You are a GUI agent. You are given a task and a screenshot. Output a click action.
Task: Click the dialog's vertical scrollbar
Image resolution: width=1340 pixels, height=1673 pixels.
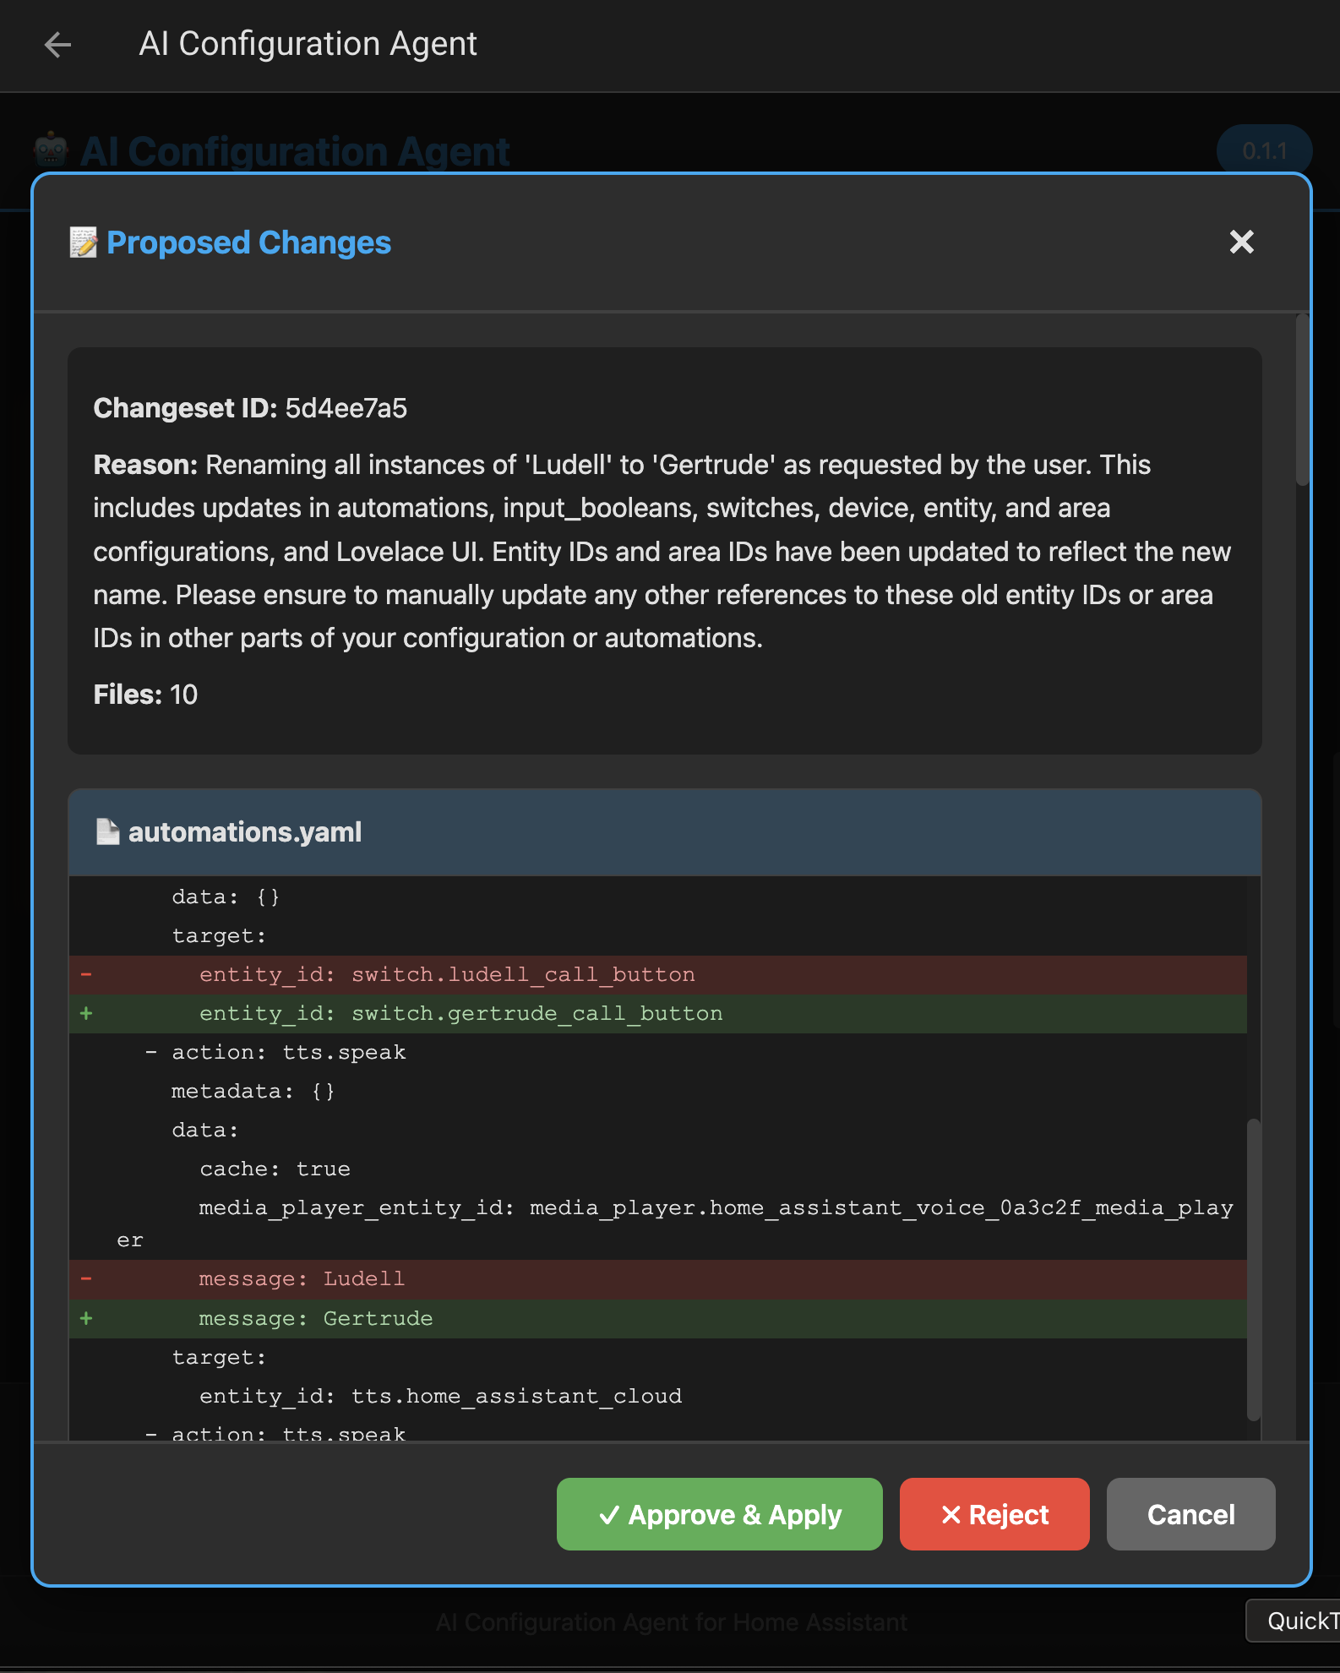pos(1302,401)
